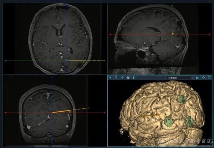Expand the 3D panel to fullscreen
The image size is (214, 148).
pyautogui.click(x=209, y=77)
